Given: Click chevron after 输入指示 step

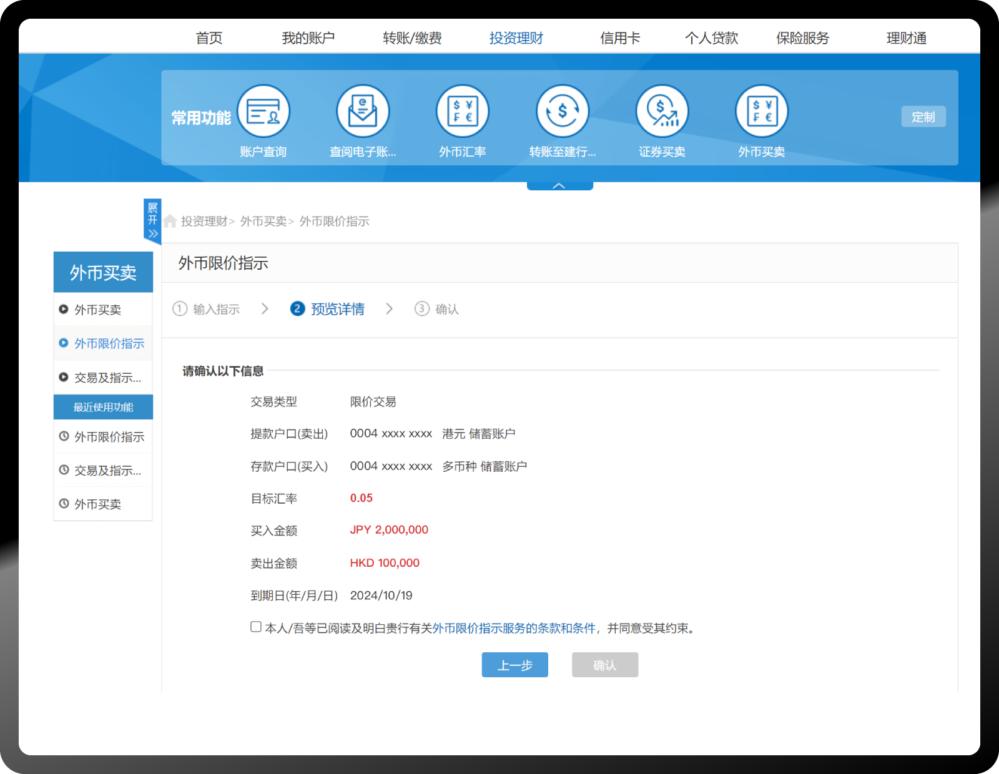Looking at the screenshot, I should tap(265, 308).
